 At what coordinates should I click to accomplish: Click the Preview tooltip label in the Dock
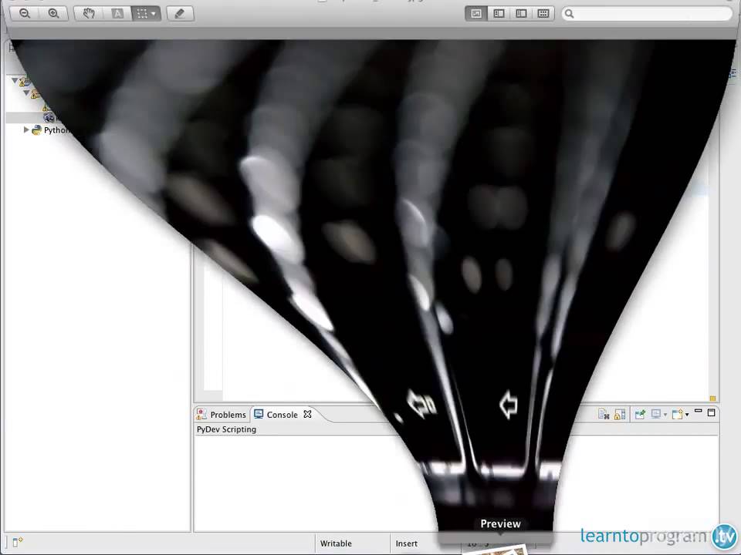(x=500, y=524)
